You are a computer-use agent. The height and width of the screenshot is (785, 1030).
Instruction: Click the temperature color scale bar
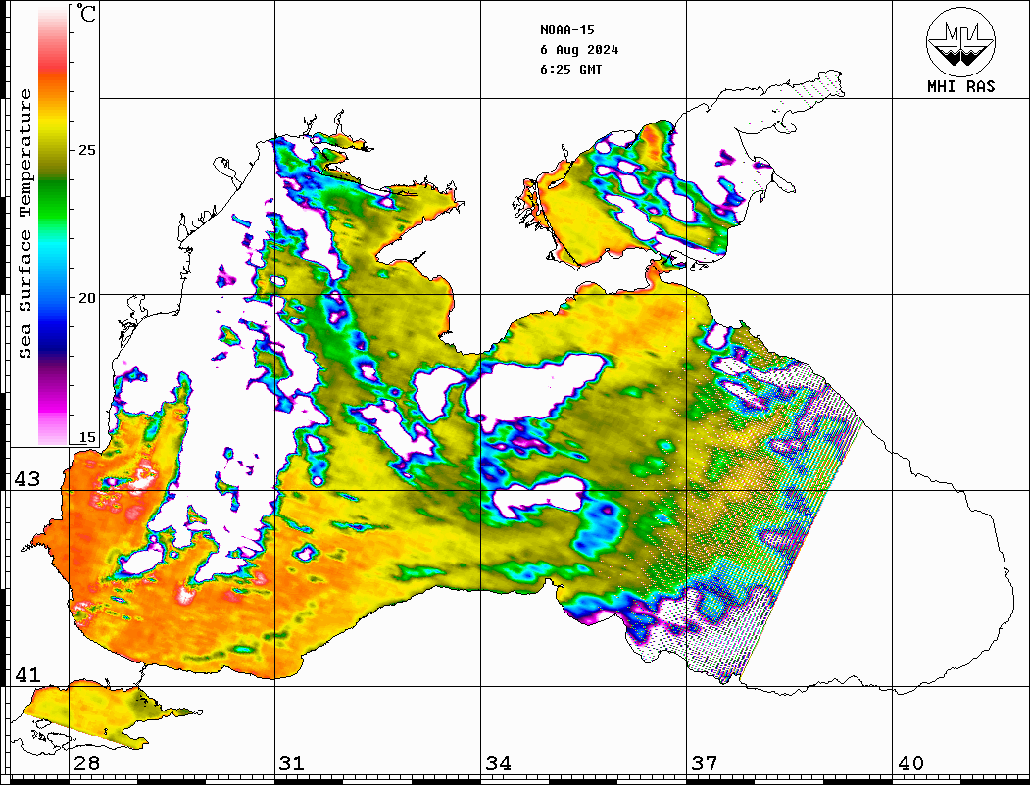(x=53, y=225)
